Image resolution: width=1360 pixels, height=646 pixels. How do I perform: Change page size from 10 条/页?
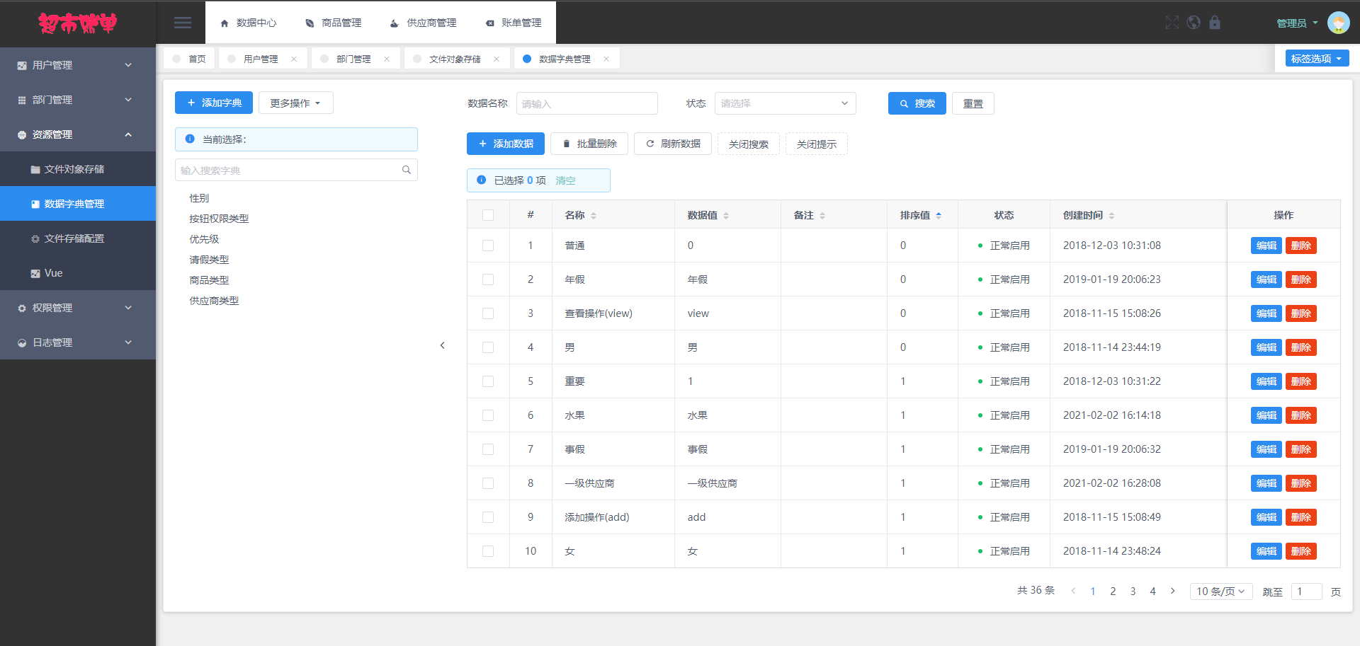click(x=1221, y=592)
